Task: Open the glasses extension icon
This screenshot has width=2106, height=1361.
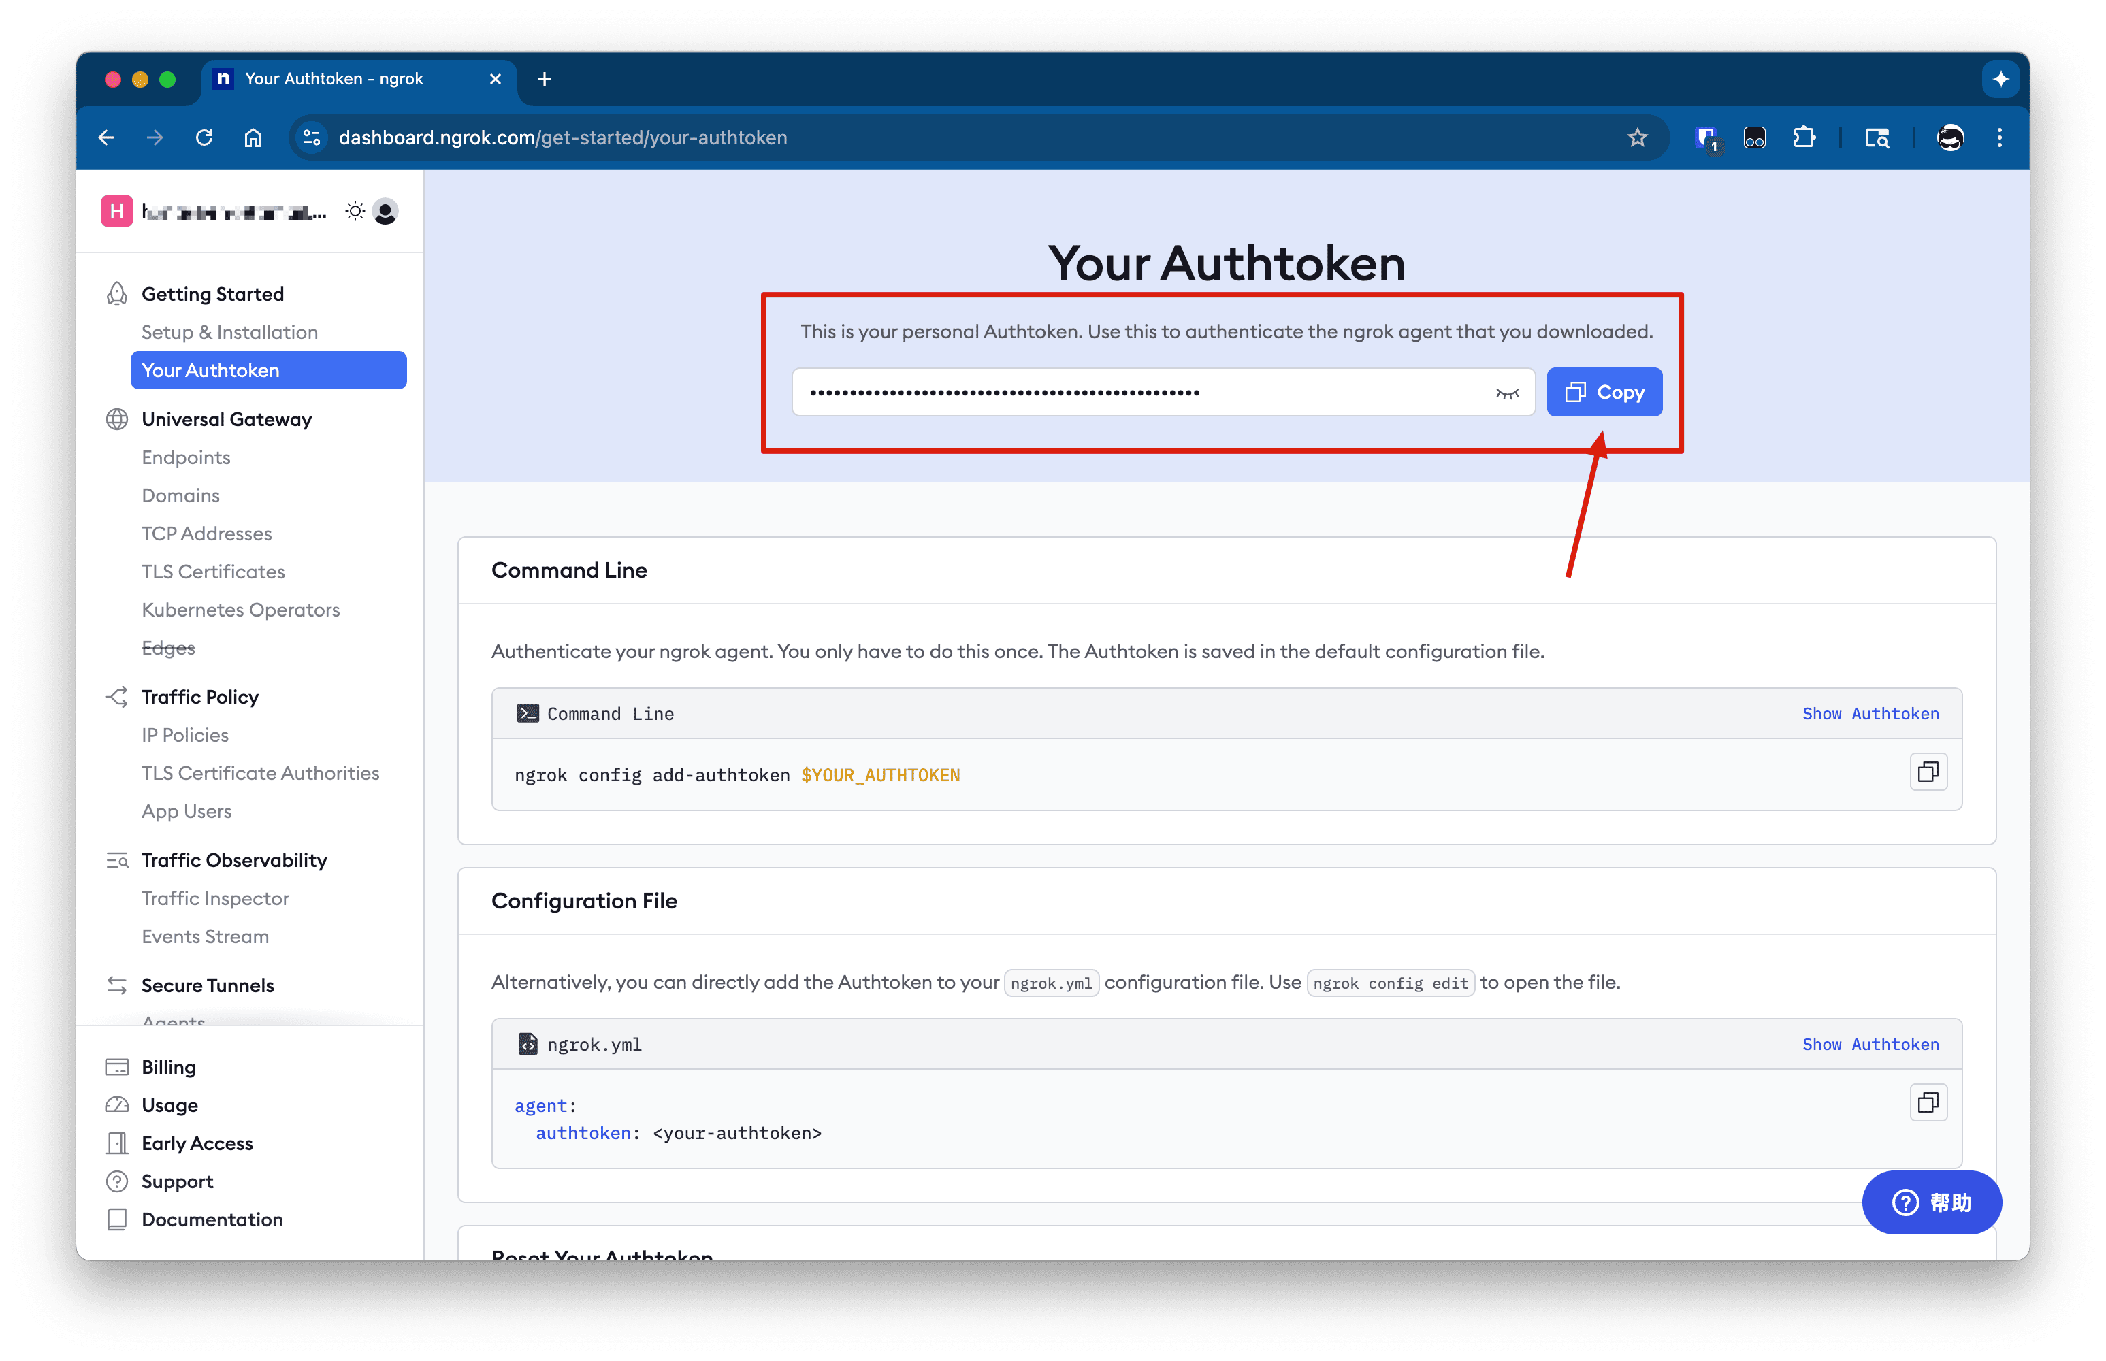Action: [x=1754, y=138]
